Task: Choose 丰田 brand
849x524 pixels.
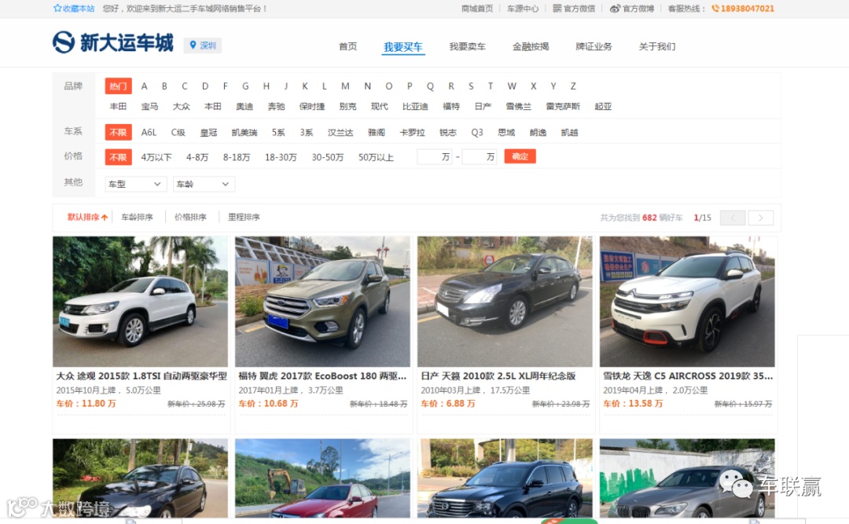Action: (118, 107)
